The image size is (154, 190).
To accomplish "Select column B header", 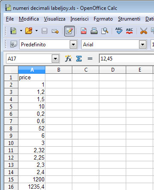I will 59,70.
